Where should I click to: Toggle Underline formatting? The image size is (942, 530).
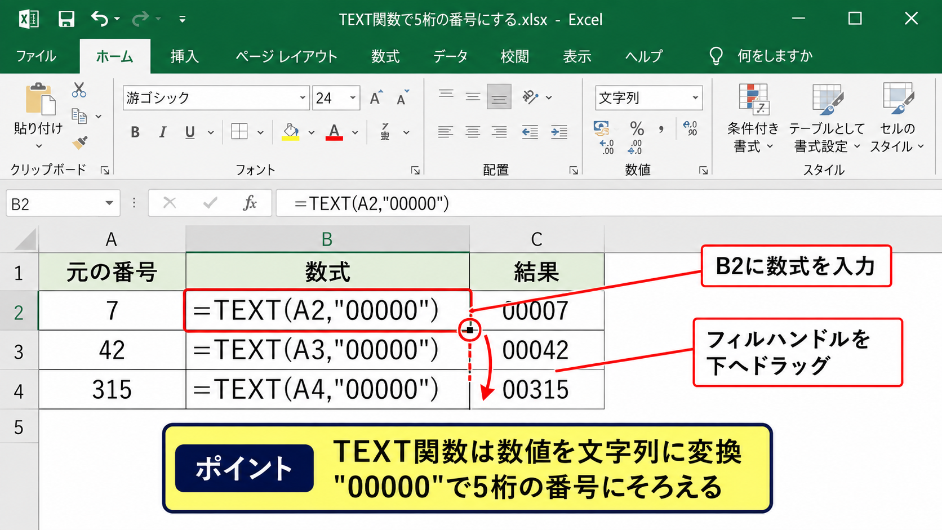190,132
